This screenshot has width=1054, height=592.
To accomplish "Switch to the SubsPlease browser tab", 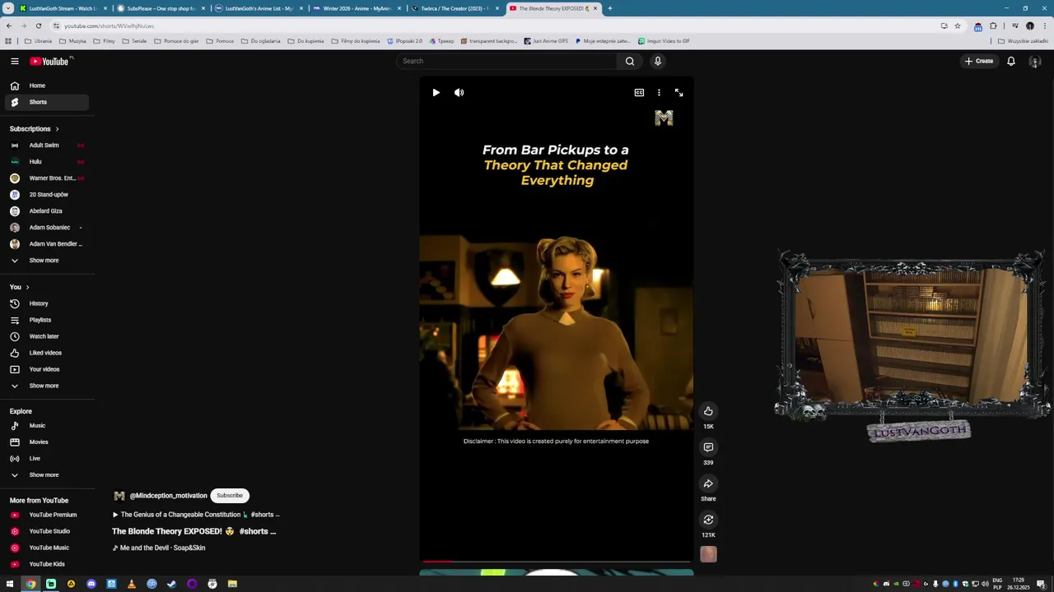I will coord(161,8).
